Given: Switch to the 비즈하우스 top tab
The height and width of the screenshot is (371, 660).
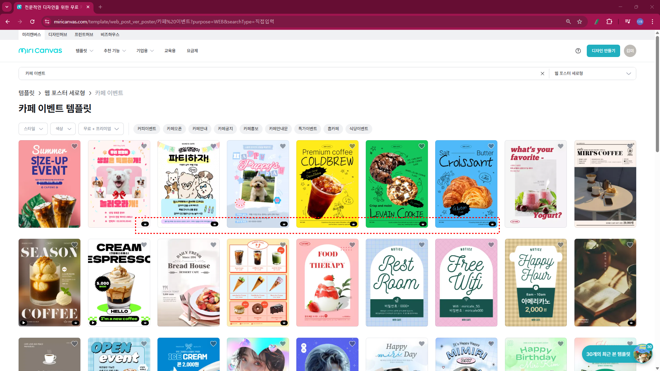Looking at the screenshot, I should (x=110, y=35).
